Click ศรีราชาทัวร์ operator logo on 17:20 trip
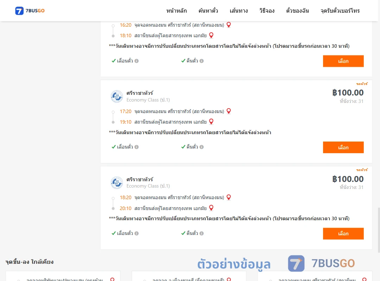This screenshot has width=380, height=281. click(117, 97)
